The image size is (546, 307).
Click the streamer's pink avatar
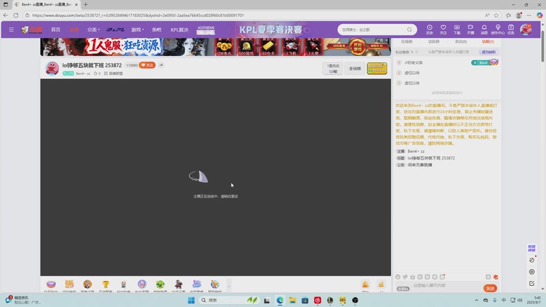point(53,68)
